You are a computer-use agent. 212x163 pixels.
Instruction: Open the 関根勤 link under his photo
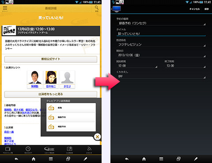click(x=35, y=86)
